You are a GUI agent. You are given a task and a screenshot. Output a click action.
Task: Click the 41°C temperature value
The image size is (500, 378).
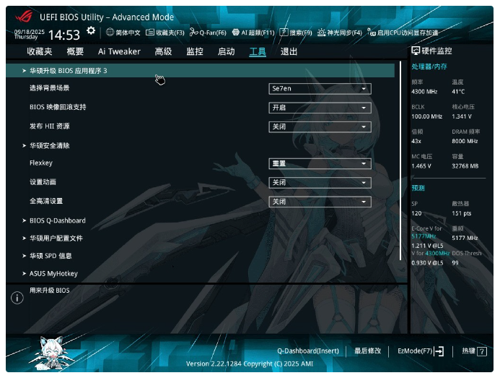458,92
